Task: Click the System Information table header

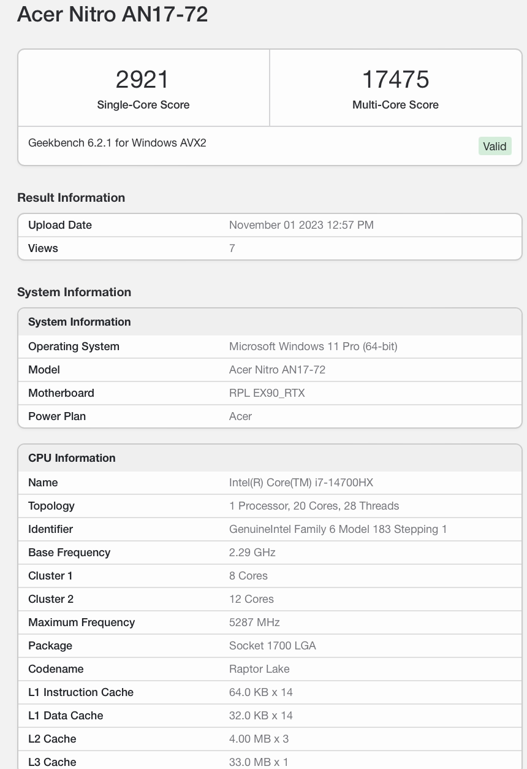Action: 80,322
